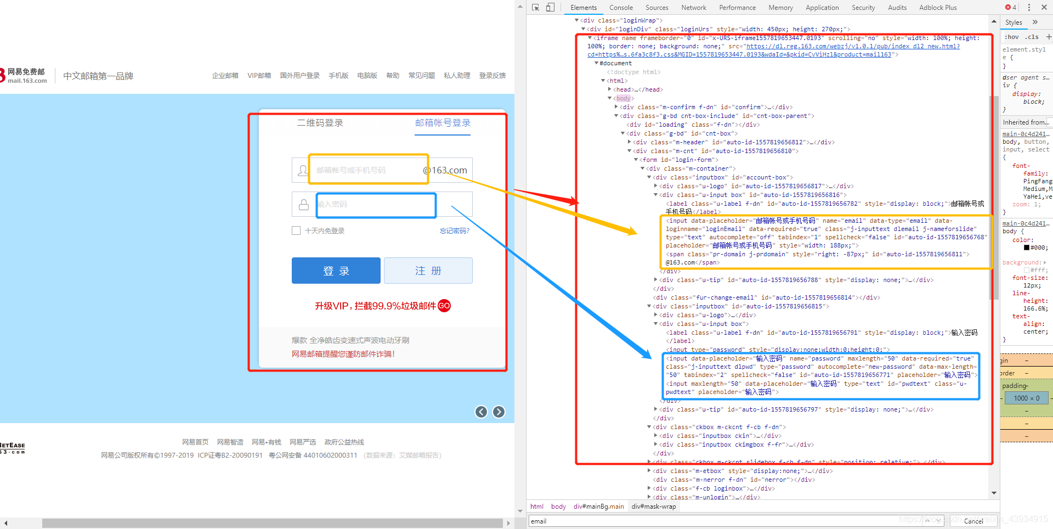The height and width of the screenshot is (529, 1053).
Task: Collapse the loginWrap div node
Action: click(576, 20)
